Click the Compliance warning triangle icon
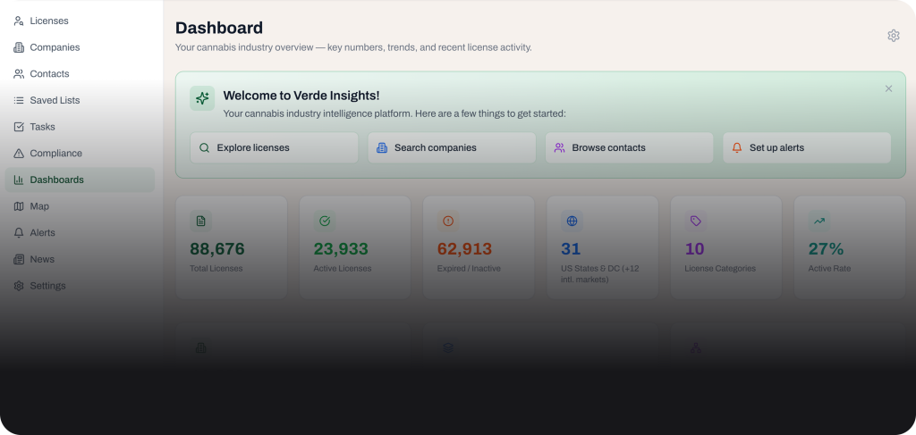This screenshot has width=916, height=435. click(x=19, y=154)
